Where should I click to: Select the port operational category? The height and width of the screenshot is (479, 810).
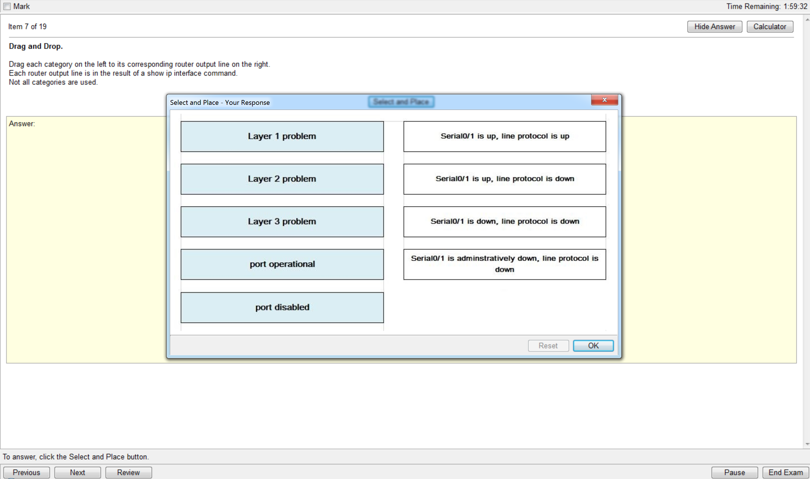(282, 264)
